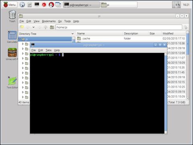The height and width of the screenshot is (145, 193).
Task: Expand the last visible subfolder in tree
Action: click(x=23, y=97)
